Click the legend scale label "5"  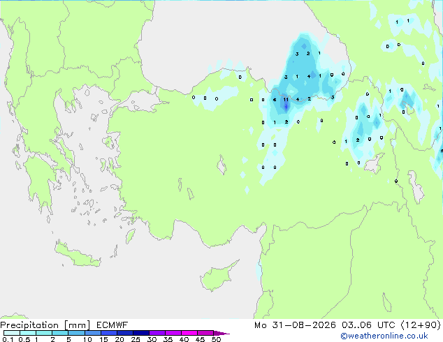tap(68, 339)
